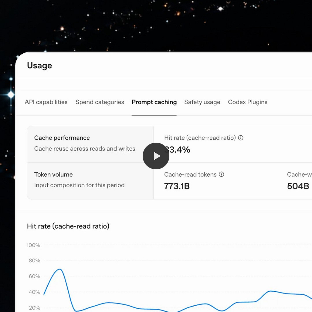The width and height of the screenshot is (312, 312).
Task: Click the 100% axis label on chart
Action: pyautogui.click(x=33, y=245)
